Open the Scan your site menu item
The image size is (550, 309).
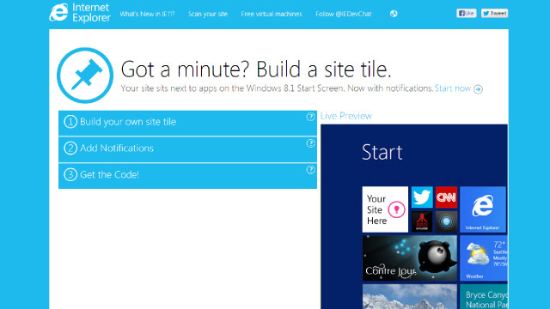pos(208,14)
